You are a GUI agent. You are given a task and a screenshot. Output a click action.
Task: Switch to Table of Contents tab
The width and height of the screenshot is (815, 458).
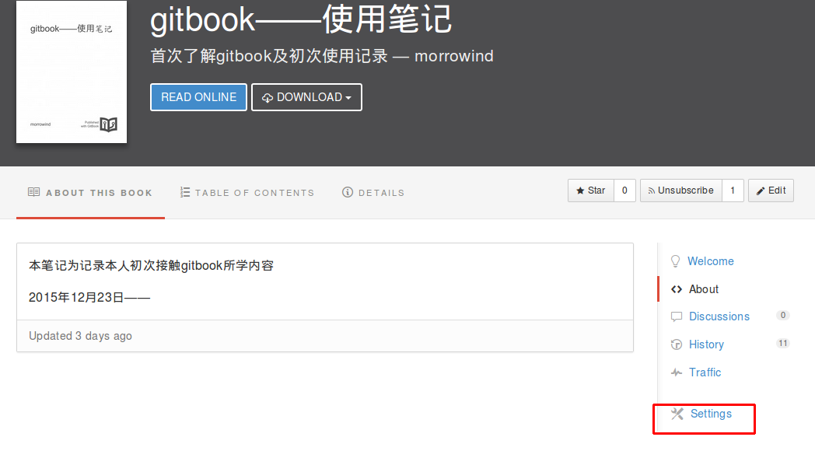(247, 193)
